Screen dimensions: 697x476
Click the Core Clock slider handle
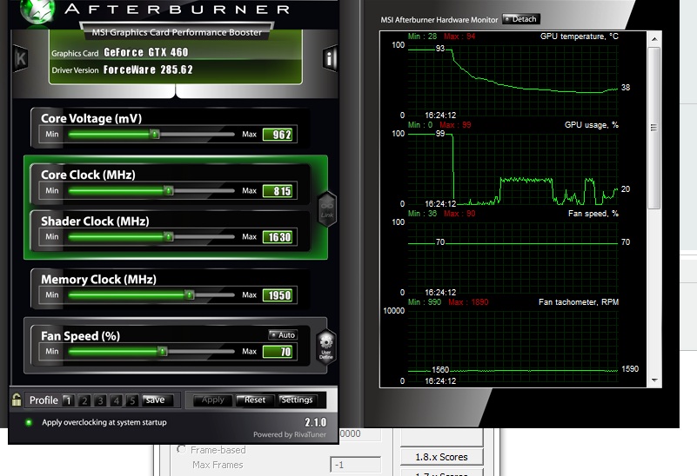click(x=169, y=191)
